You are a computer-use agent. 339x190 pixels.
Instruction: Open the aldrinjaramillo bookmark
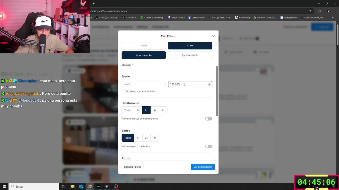tap(289, 18)
